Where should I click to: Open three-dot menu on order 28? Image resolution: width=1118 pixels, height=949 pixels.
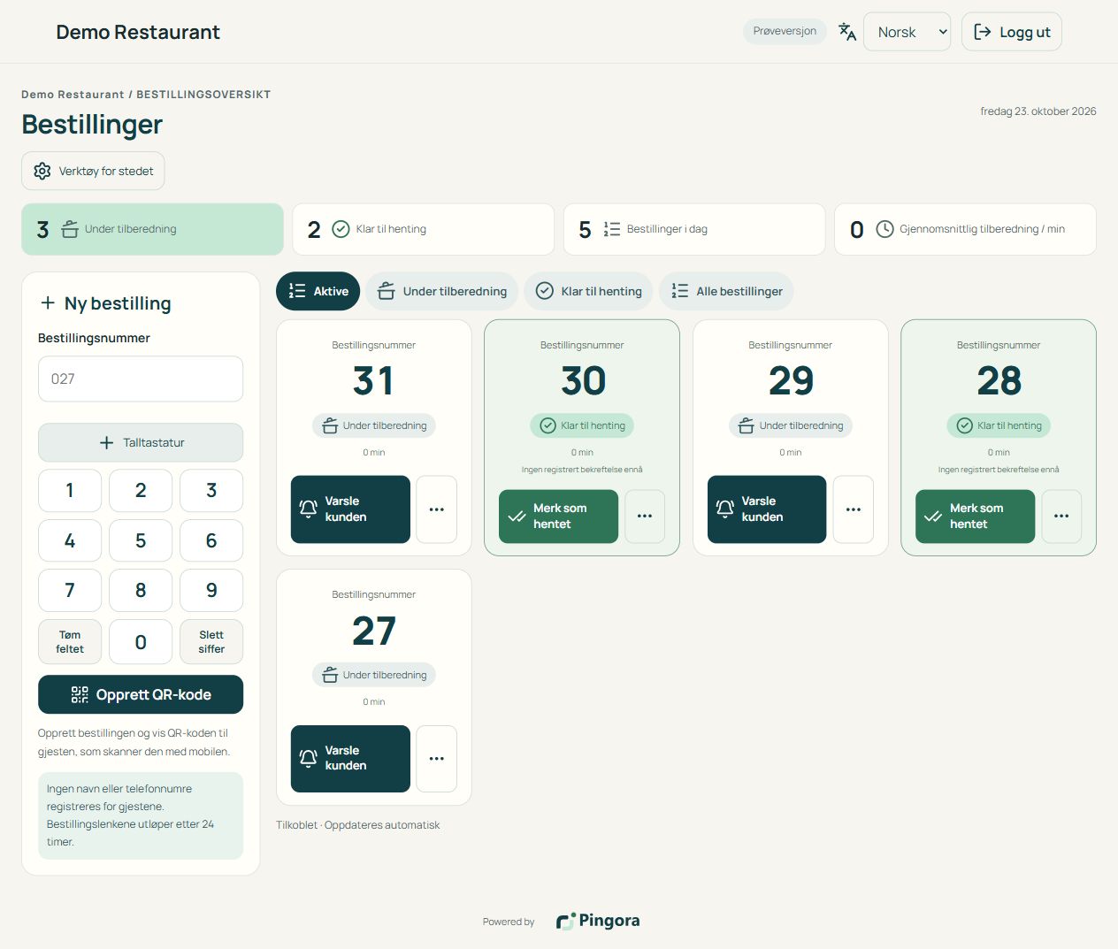[x=1061, y=517]
